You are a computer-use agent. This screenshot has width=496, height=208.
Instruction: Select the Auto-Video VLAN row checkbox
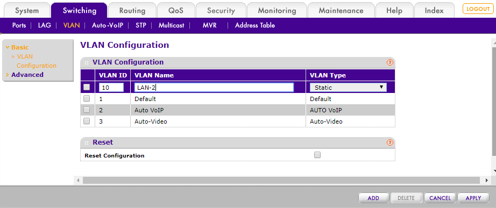pos(87,121)
